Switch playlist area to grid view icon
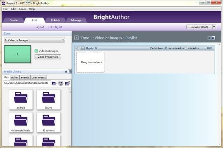Viewport: 223px width, 148px height. tap(213, 38)
